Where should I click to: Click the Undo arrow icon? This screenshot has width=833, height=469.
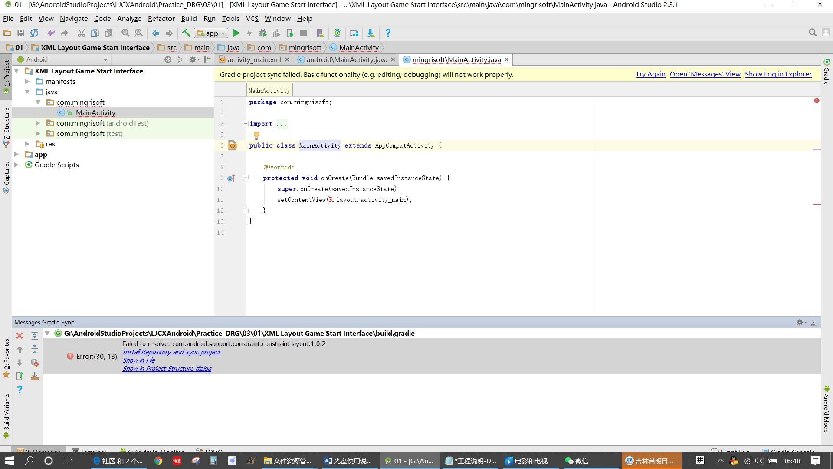(x=51, y=33)
